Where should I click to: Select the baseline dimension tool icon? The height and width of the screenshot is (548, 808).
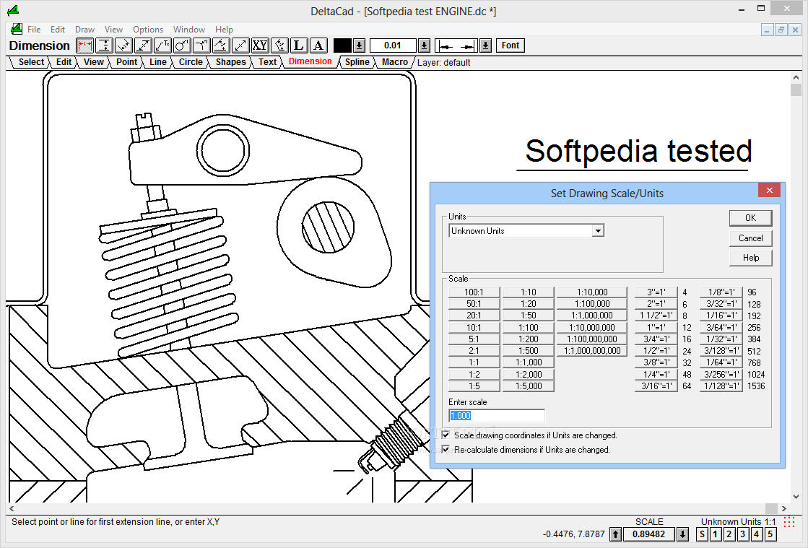point(221,45)
